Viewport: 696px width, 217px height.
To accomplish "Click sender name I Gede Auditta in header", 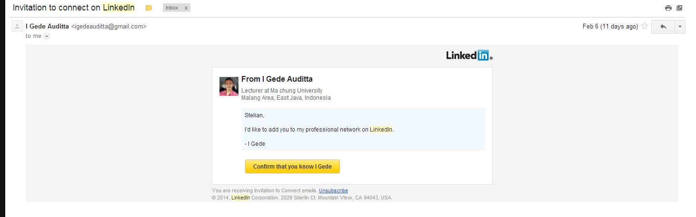I will pyautogui.click(x=47, y=27).
